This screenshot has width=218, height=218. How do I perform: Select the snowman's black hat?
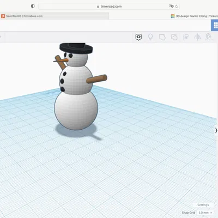[76, 48]
